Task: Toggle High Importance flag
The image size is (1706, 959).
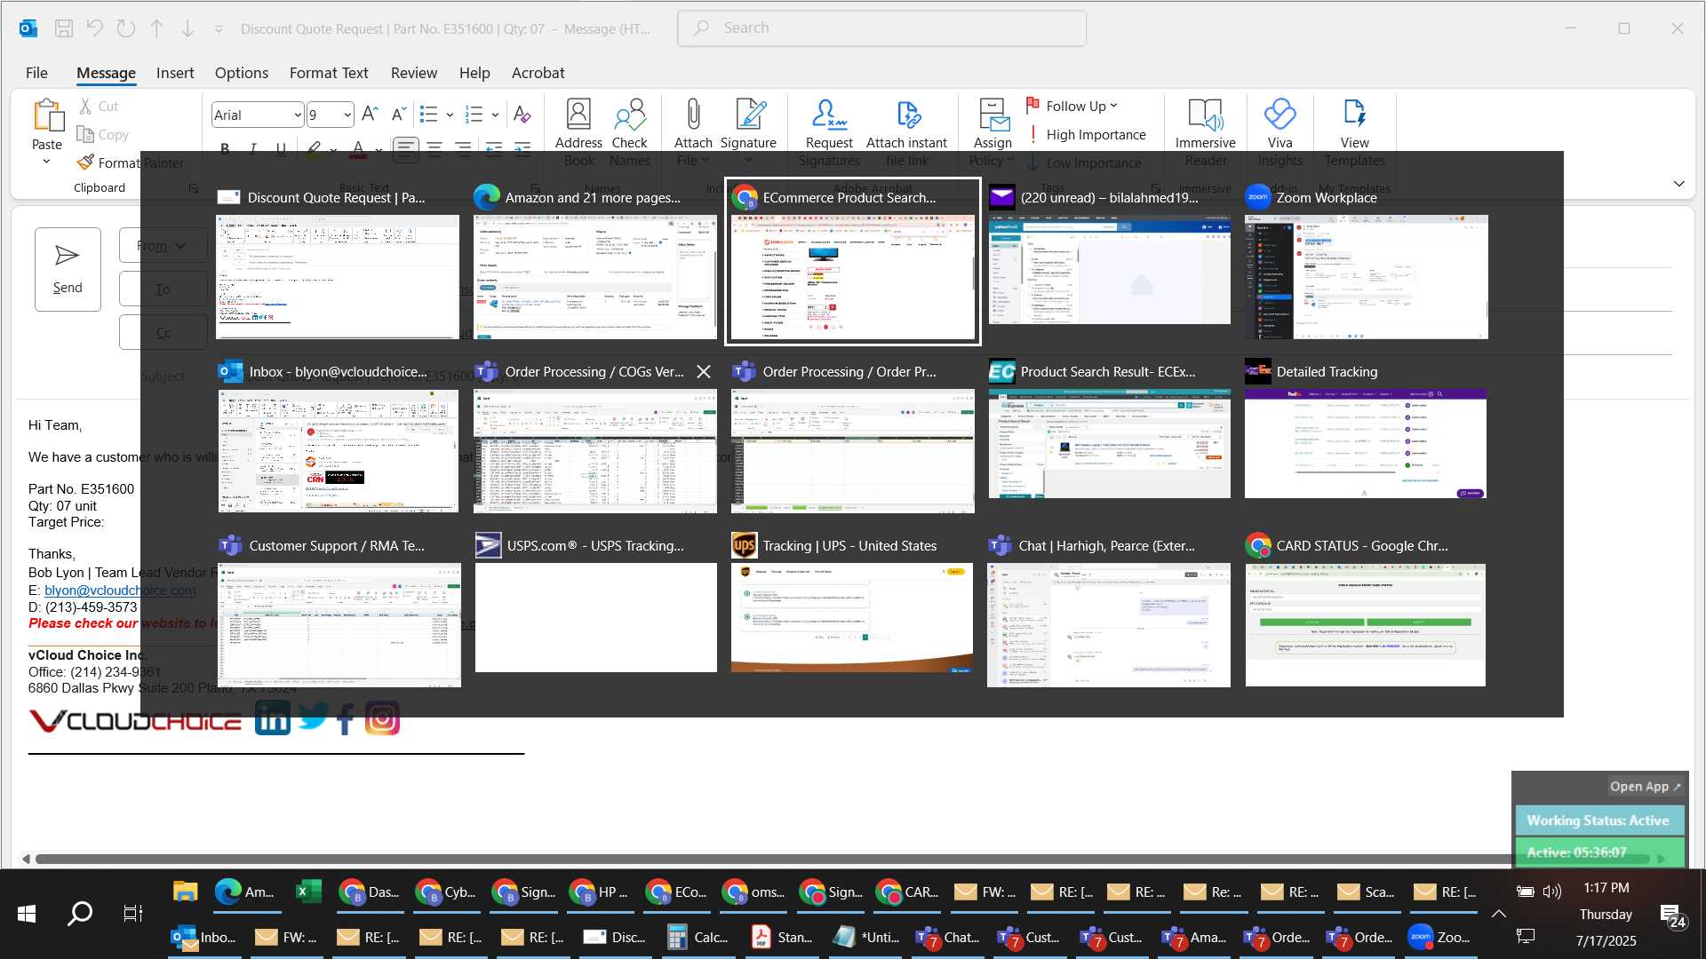Action: (1086, 134)
